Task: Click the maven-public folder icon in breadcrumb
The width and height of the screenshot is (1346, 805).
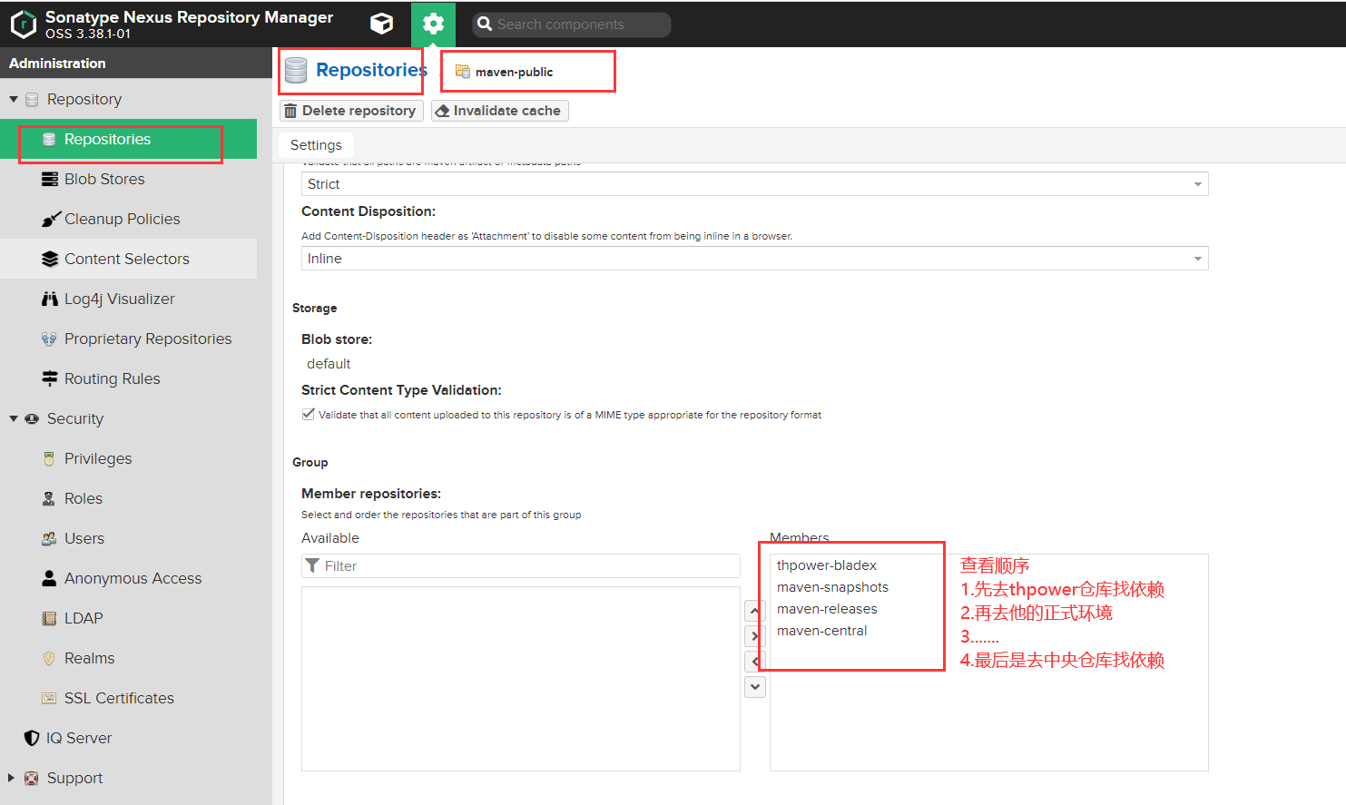Action: [463, 72]
